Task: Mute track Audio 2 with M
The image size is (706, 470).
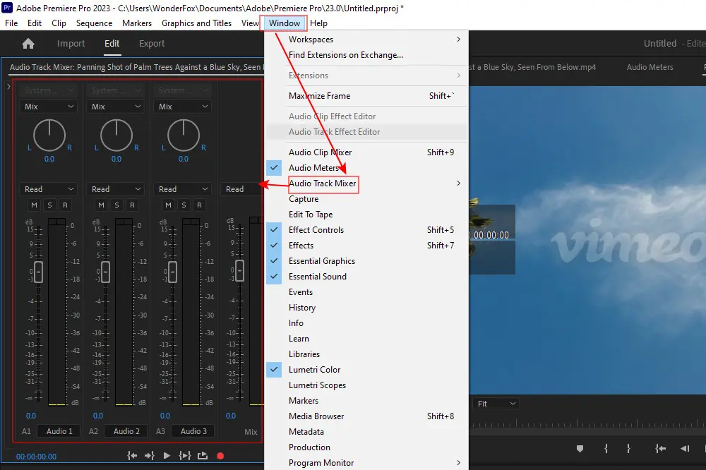Action: [x=101, y=205]
